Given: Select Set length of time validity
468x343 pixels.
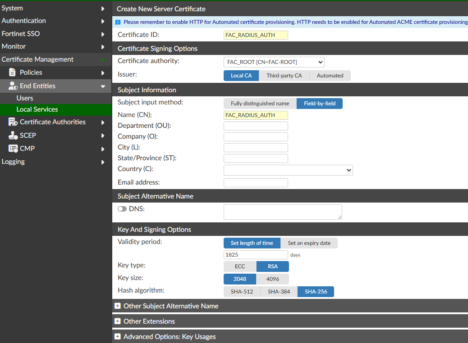Looking at the screenshot, I should pos(252,243).
